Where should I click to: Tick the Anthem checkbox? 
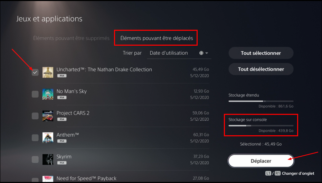pos(35,138)
